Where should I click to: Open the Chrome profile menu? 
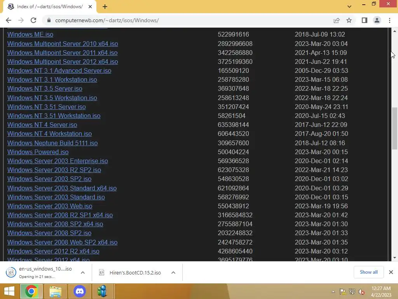pyautogui.click(x=377, y=20)
